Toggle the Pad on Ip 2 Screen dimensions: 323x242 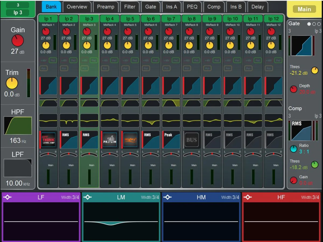[73, 60]
